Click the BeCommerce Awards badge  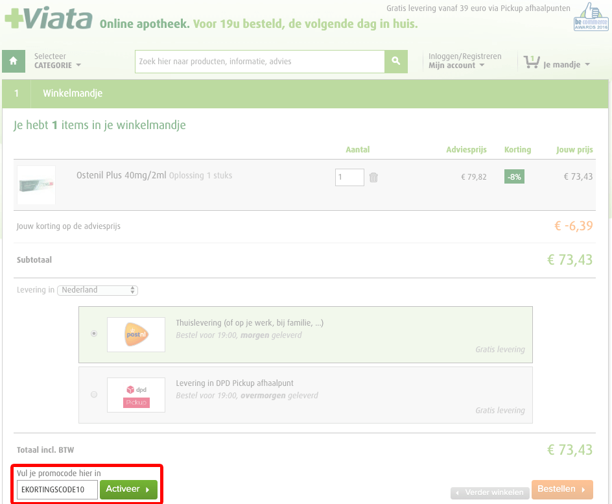591,17
